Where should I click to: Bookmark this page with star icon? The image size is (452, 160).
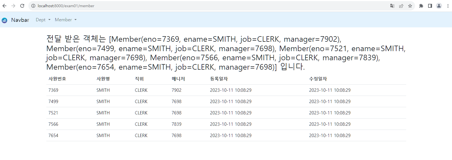click(410, 6)
